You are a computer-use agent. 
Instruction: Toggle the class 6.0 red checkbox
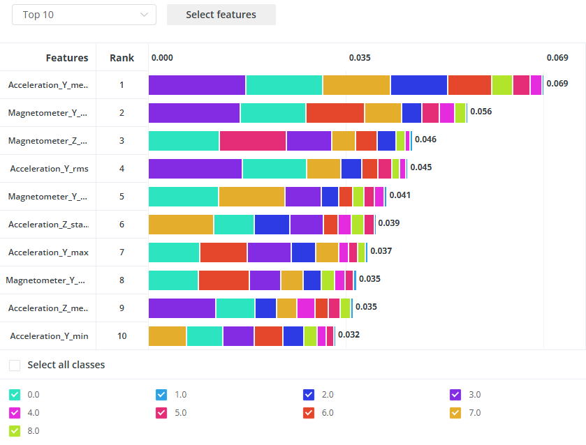click(309, 413)
